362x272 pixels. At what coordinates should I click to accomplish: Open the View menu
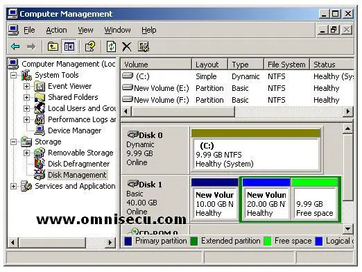[85, 30]
